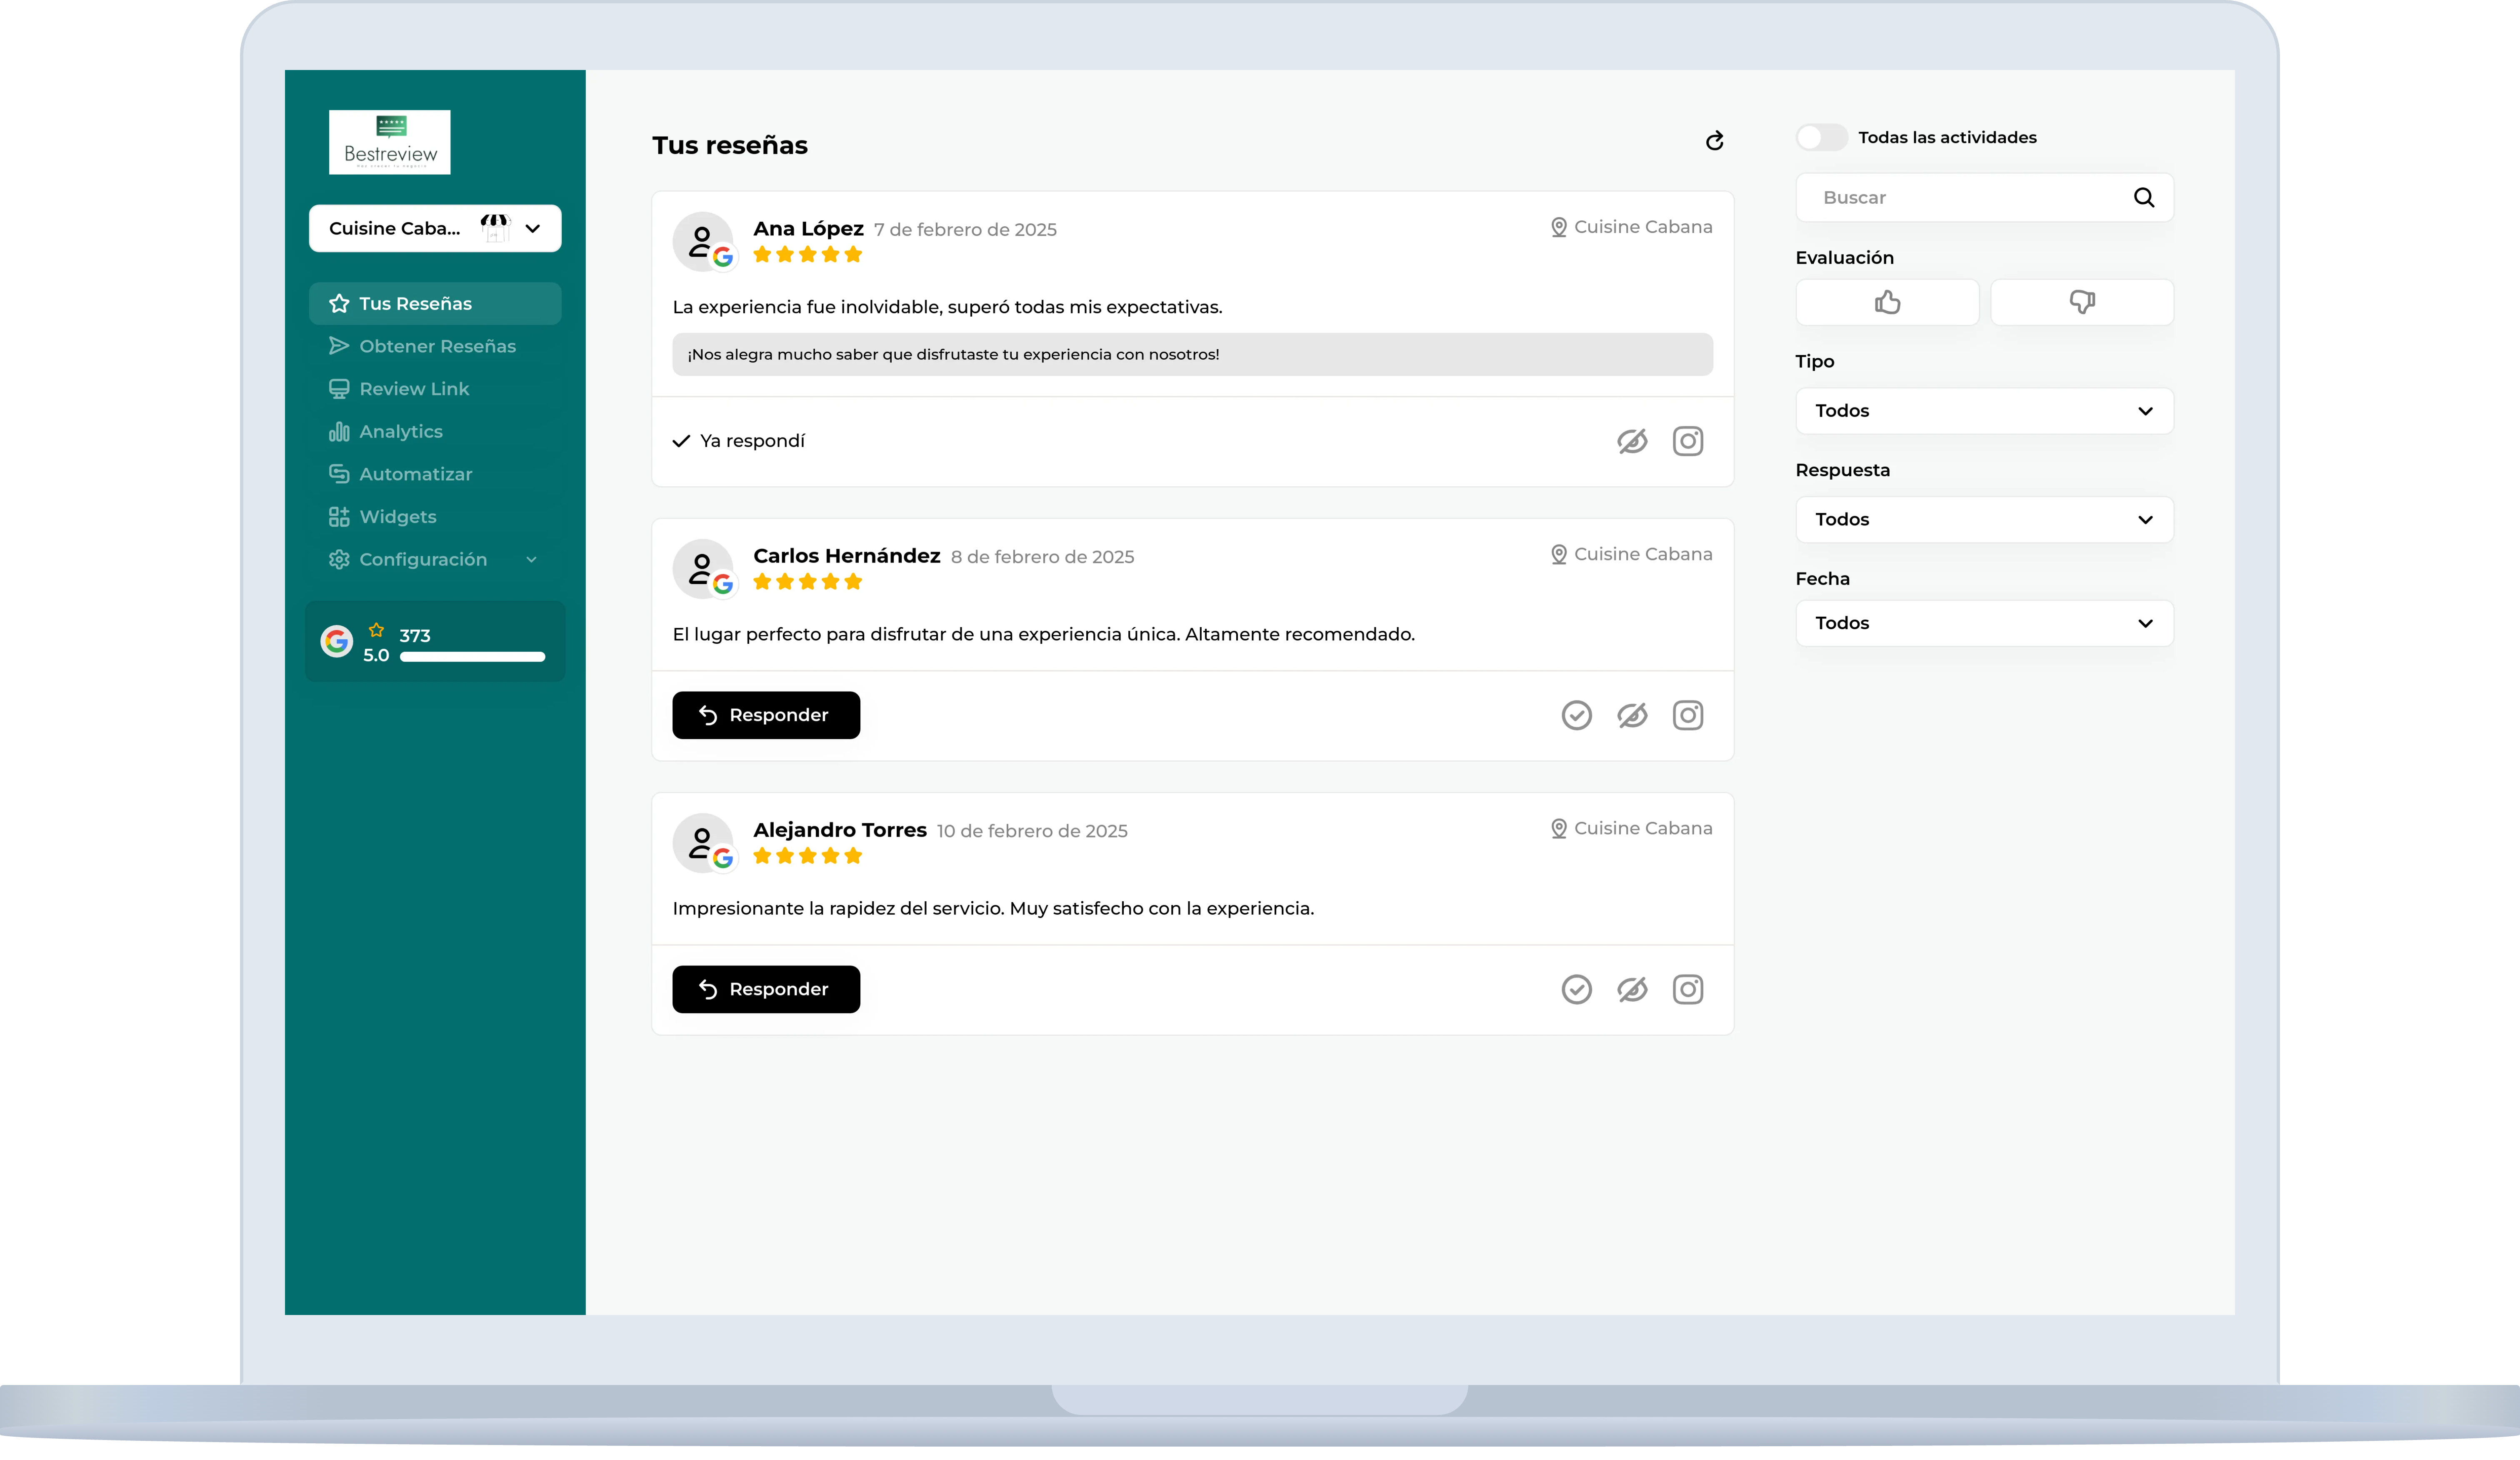
Task: Focus the Buscar search field
Action: (1984, 197)
